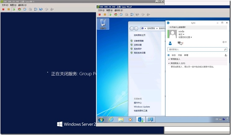This screenshot has width=231, height=135.
Task: Click the red power-off icon in Lync-Win7 window
Action: (x=99, y=15)
